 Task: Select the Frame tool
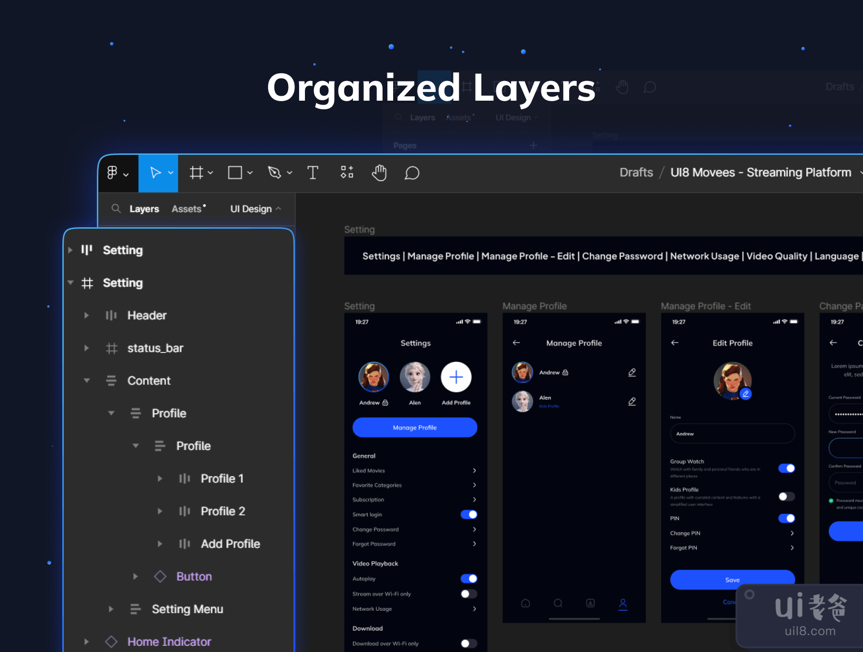pyautogui.click(x=196, y=173)
